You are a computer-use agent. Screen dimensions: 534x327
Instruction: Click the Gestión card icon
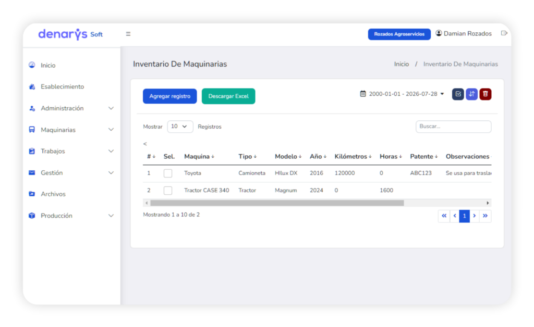point(32,173)
